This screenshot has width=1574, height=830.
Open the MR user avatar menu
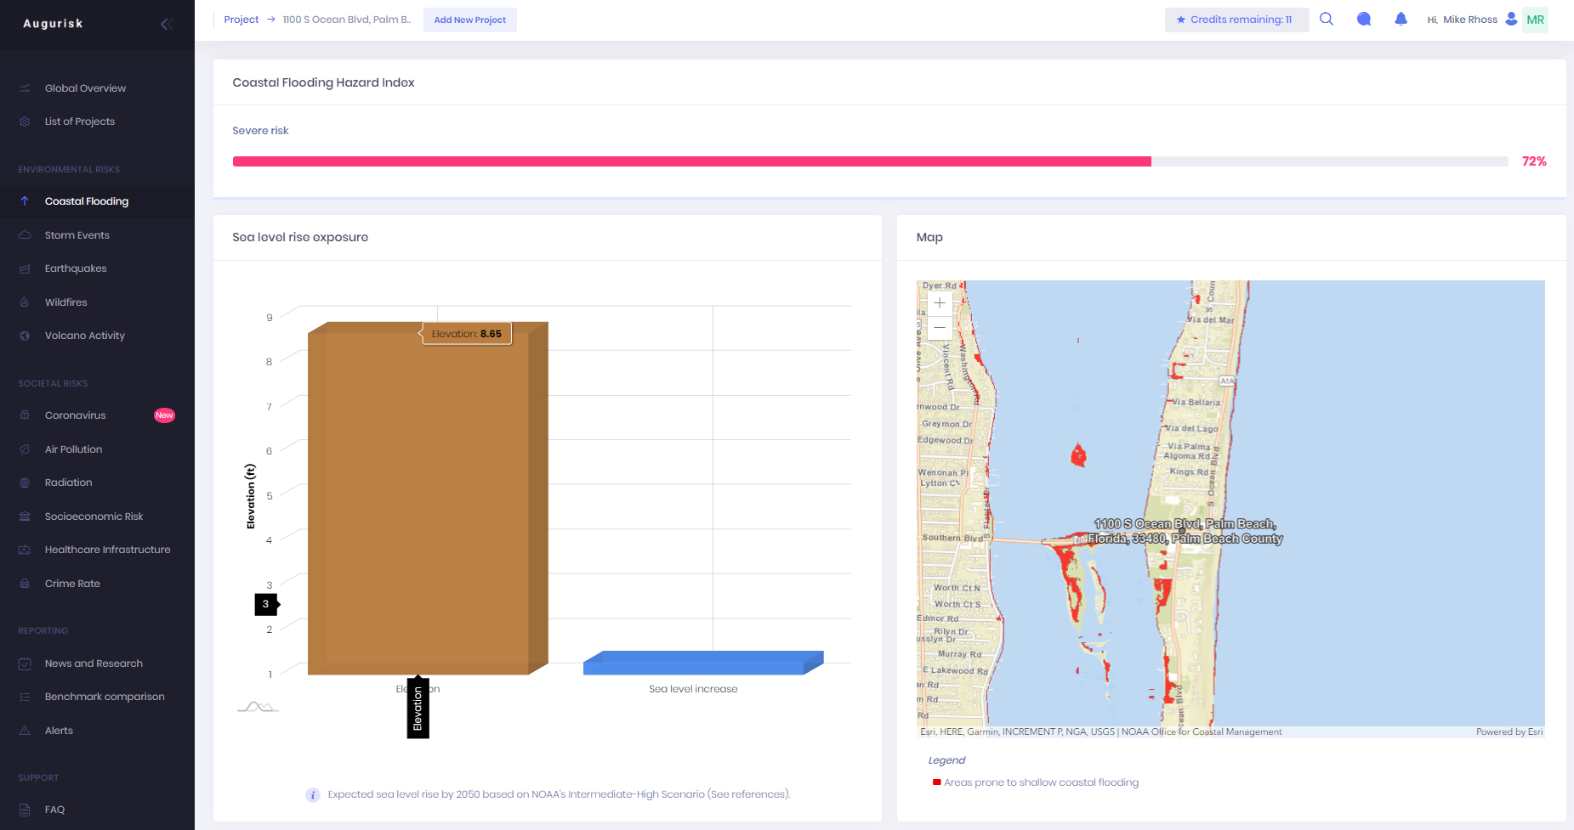[x=1535, y=18]
